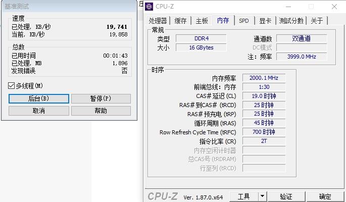This screenshot has width=346, height=202.
Task: Click the 指令比率 (CR) label
Action: tap(218, 141)
